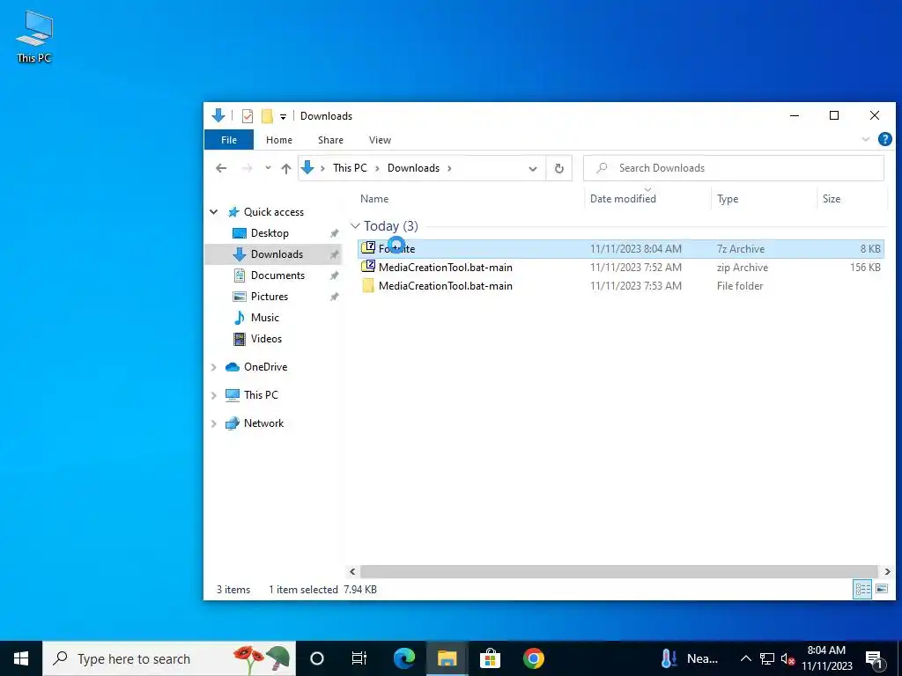
Task: Launch Microsoft Edge from taskbar
Action: [403, 658]
